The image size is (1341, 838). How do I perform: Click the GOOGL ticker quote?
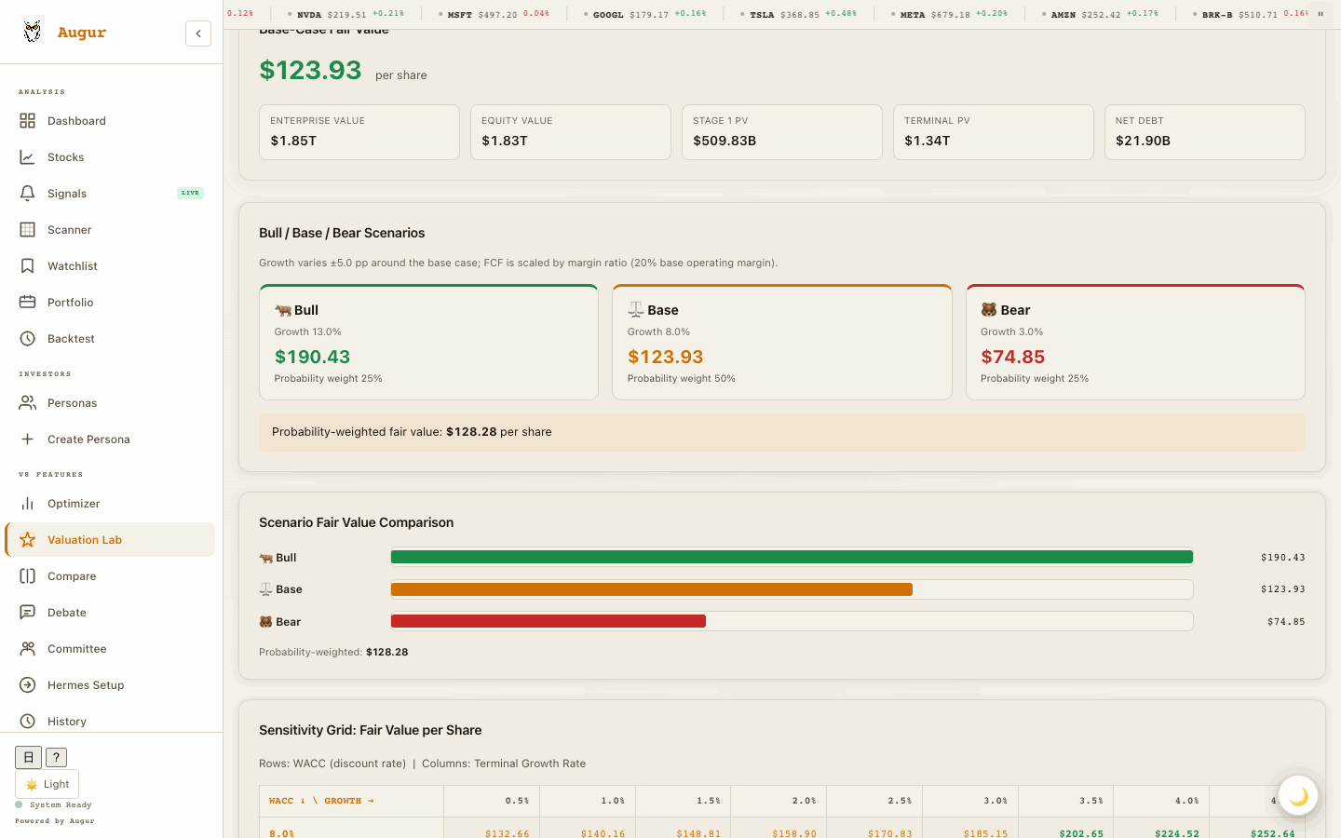pos(644,14)
